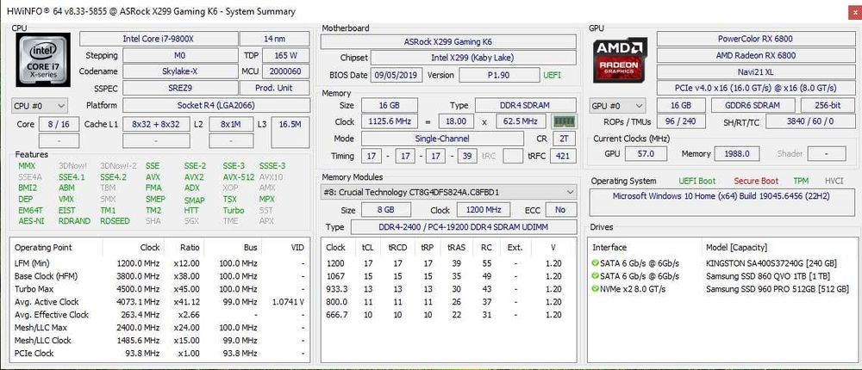
Task: Click the DDR4-2400 / PC4-19200 module type field
Action: [464, 226]
